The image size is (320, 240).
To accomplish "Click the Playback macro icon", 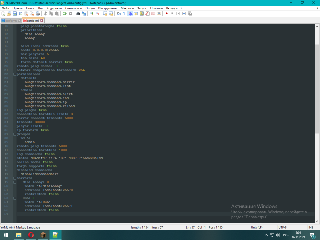I will pyautogui.click(x=178, y=13).
